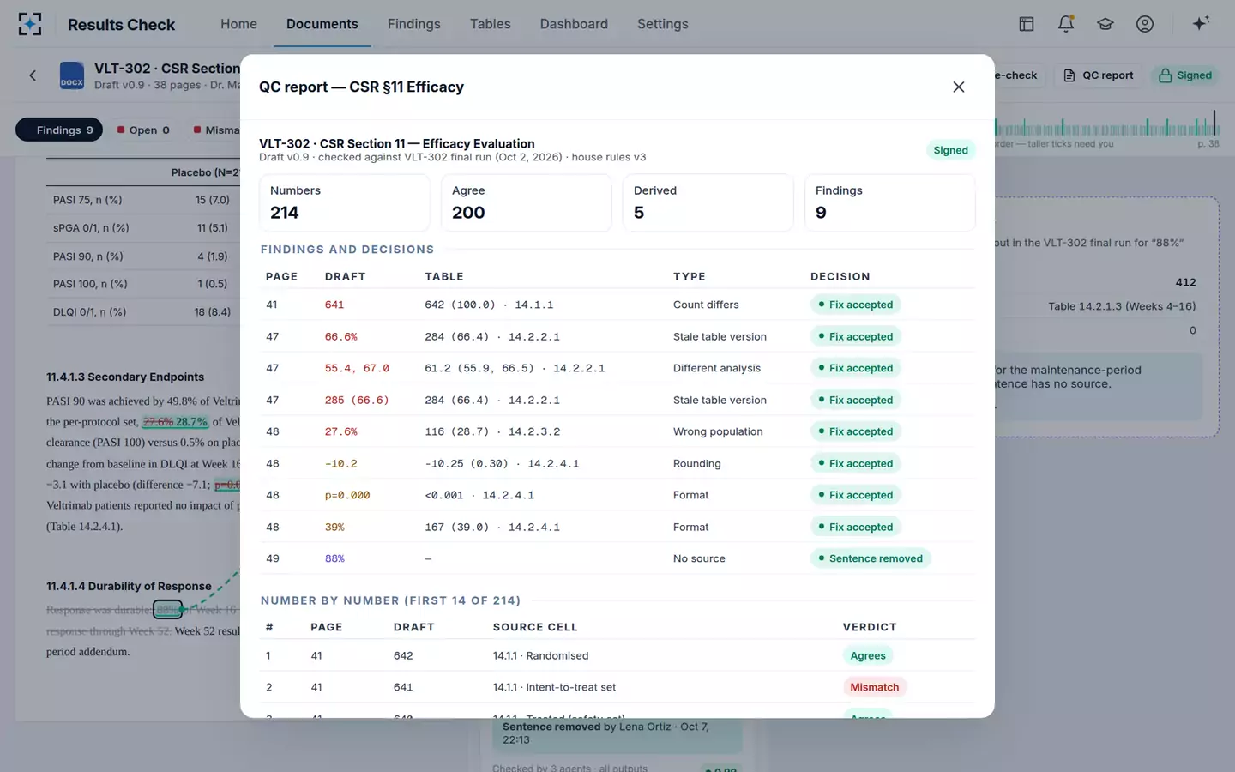The width and height of the screenshot is (1235, 772).
Task: Click the DOCX file icon
Action: point(72,75)
